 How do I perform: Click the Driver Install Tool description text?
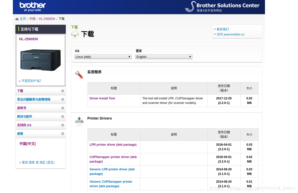[x=172, y=101]
